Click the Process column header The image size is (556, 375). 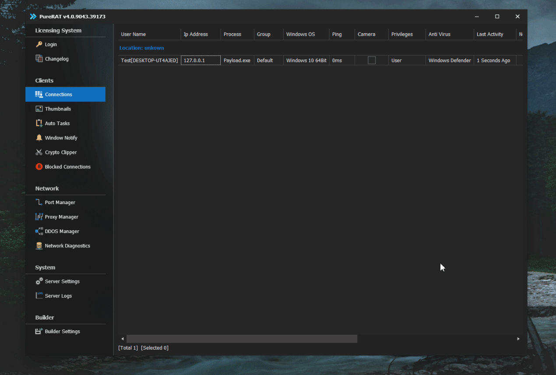click(237, 34)
